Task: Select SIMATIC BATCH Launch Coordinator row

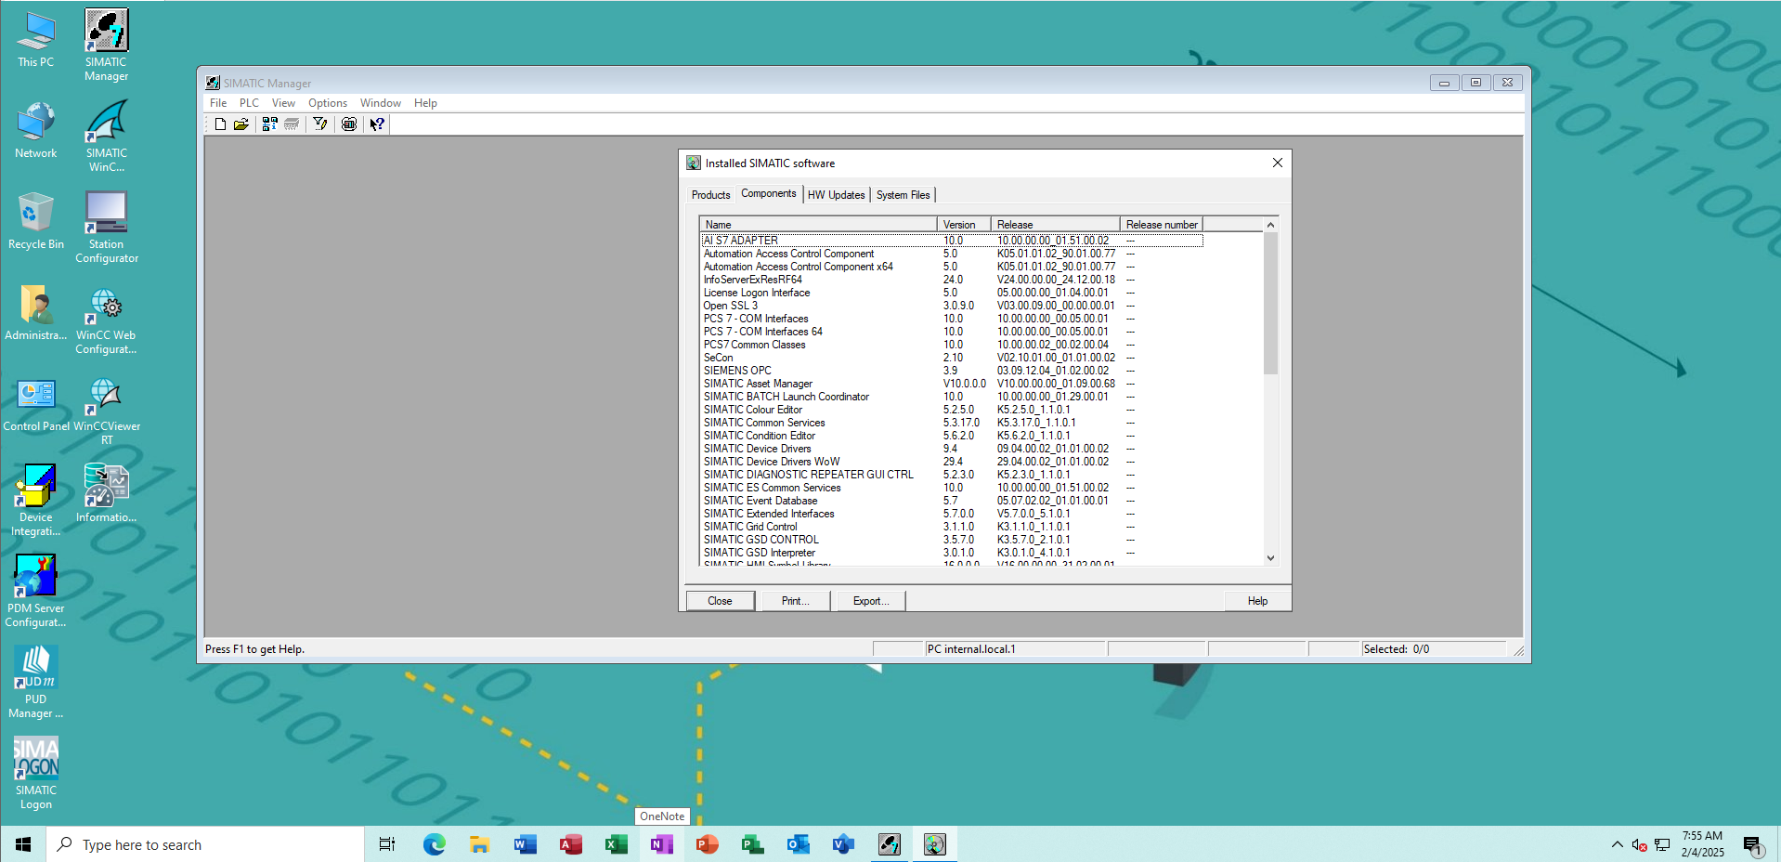Action: click(x=952, y=397)
